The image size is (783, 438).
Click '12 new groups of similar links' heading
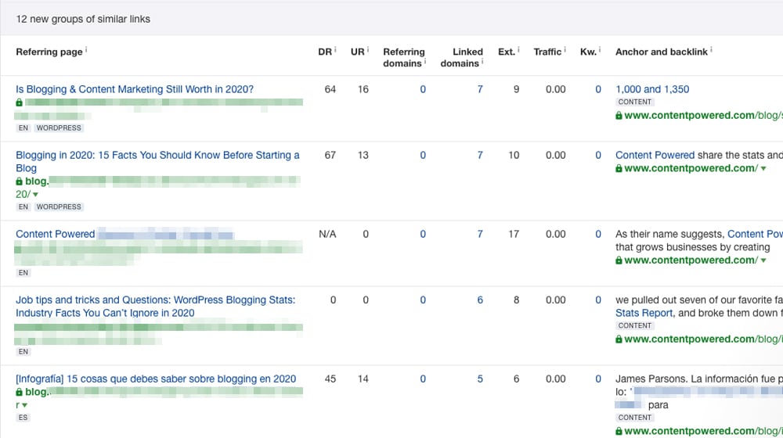pos(83,19)
